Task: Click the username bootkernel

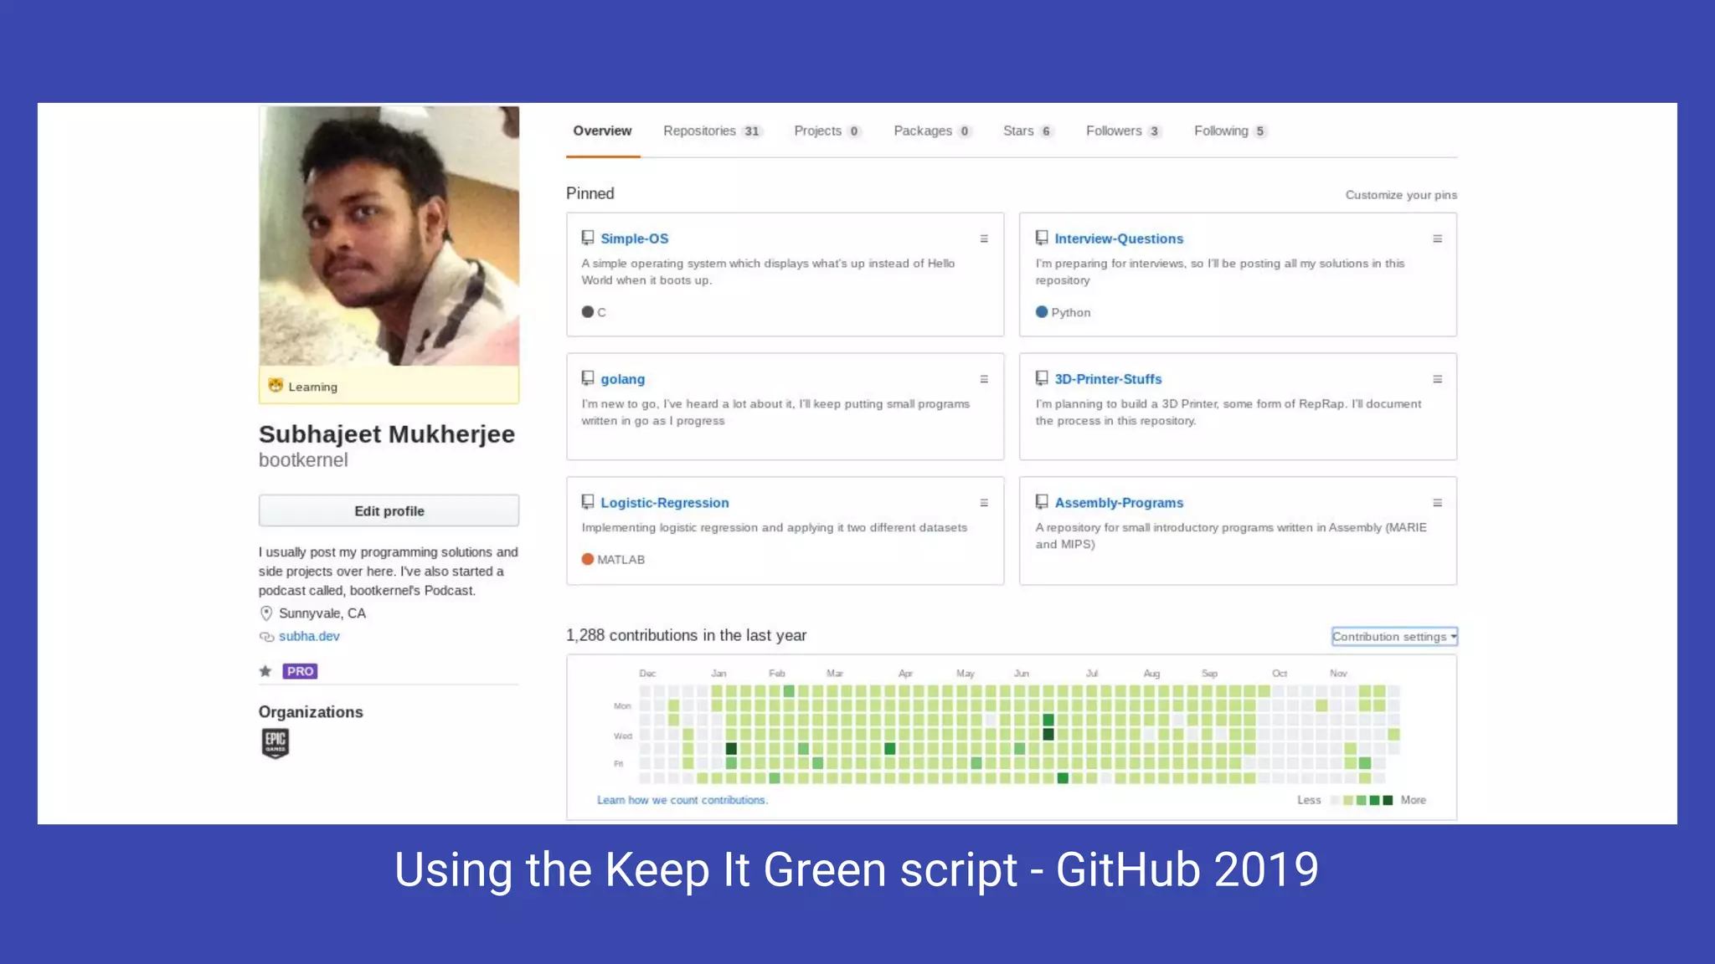Action: [303, 460]
